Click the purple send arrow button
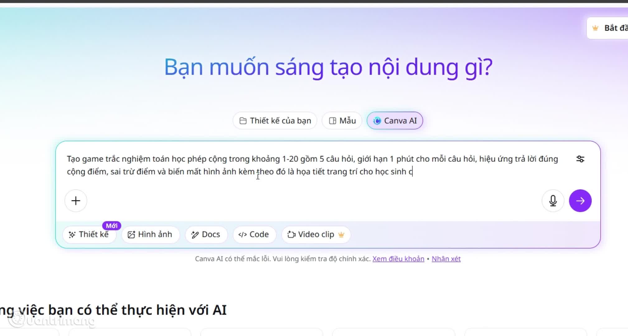This screenshot has width=628, height=336. 580,201
